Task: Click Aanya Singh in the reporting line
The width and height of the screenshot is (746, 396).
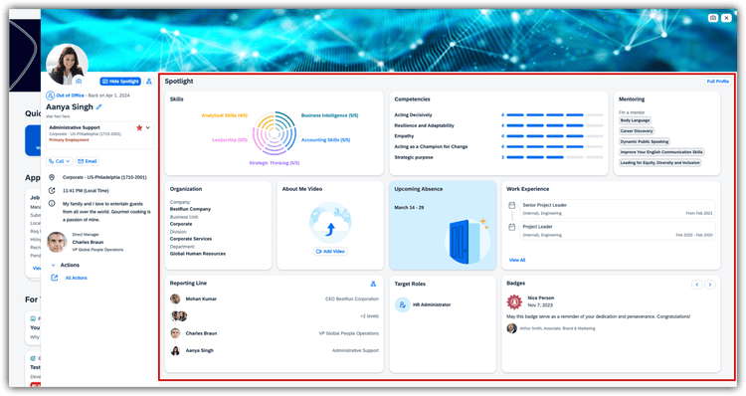Action: (x=199, y=351)
